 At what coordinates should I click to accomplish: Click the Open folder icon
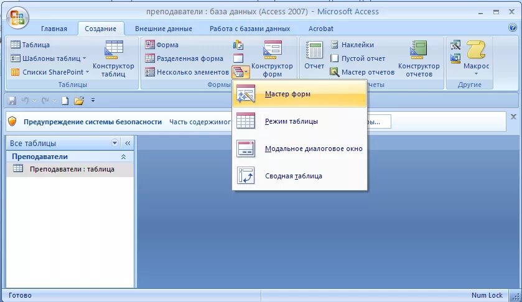coord(79,101)
